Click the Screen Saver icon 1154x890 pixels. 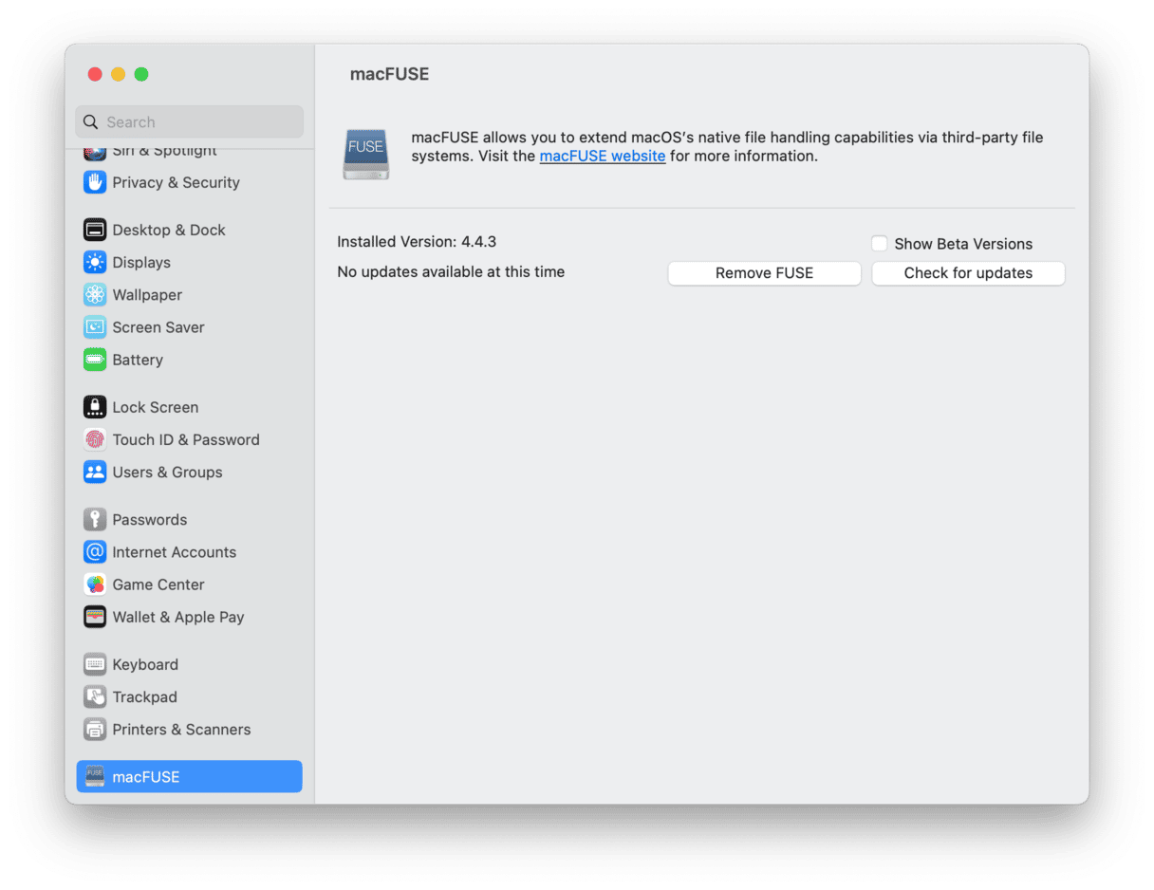[x=95, y=326]
